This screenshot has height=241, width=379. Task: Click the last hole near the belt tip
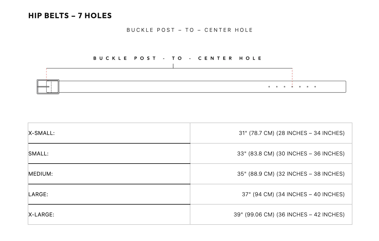click(x=315, y=87)
